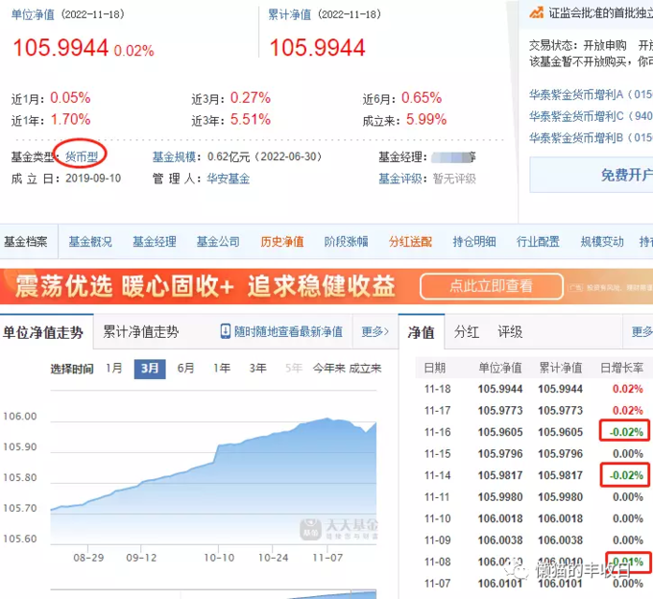The image size is (653, 599).
Task: Click the 日增长率 column header
Action: [621, 368]
